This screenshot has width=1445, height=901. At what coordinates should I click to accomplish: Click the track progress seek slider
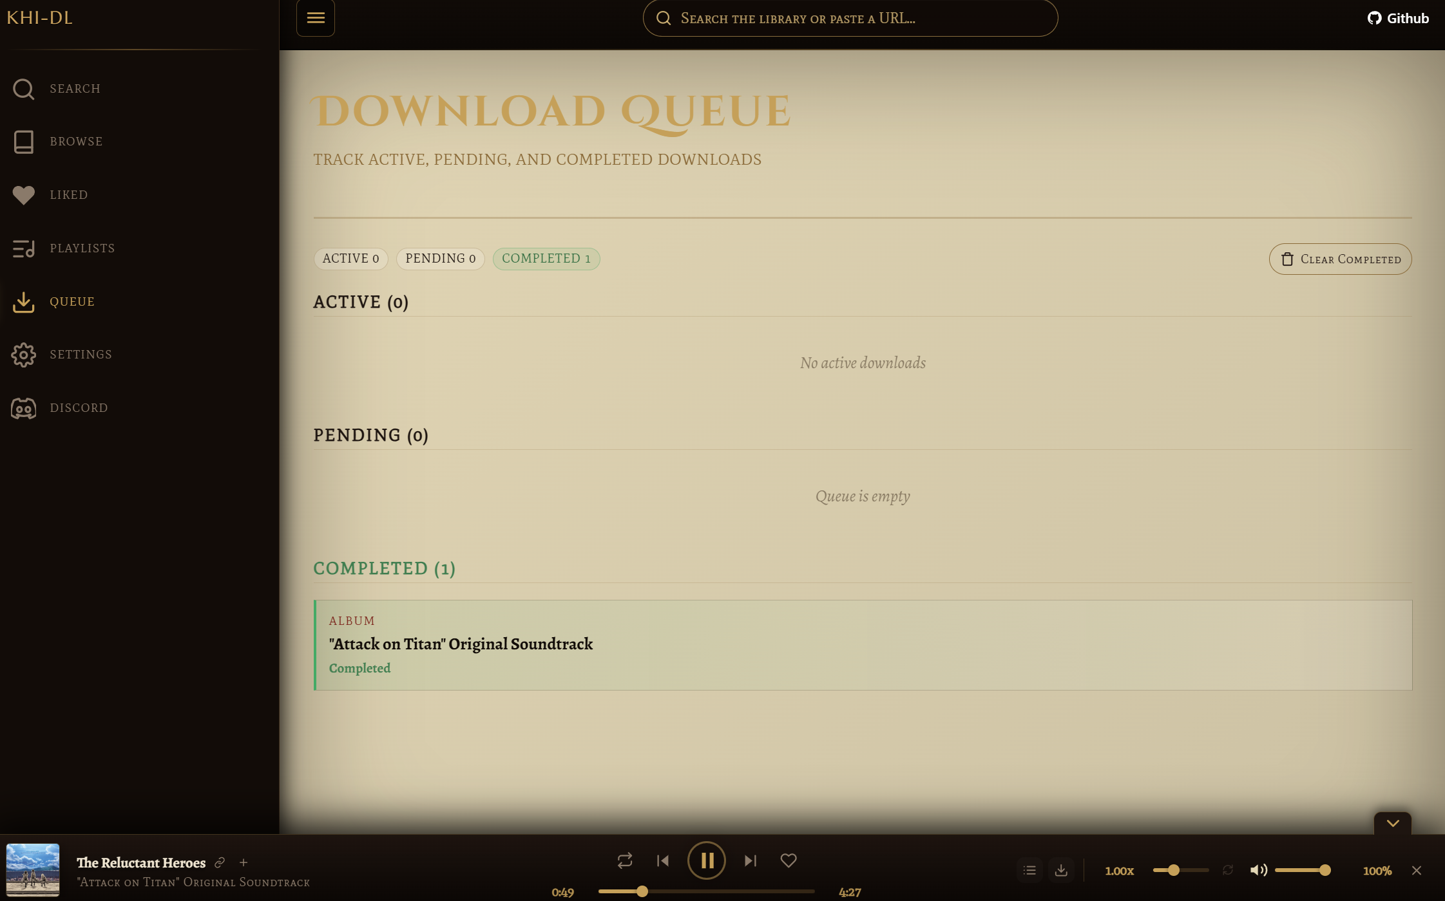pyautogui.click(x=706, y=891)
